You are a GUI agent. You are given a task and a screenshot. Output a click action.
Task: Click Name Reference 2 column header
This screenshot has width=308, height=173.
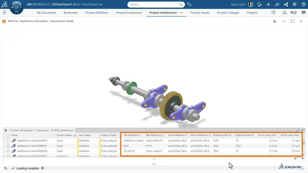tap(201, 135)
